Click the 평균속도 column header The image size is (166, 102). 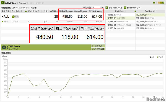66,11
